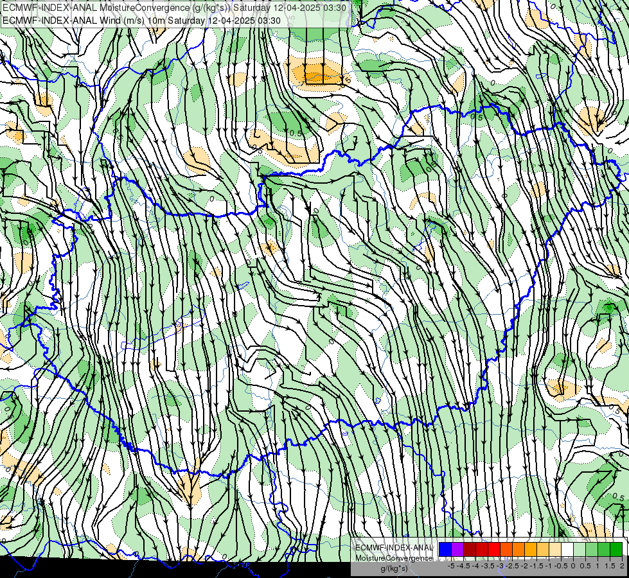Click the palest green swatch between 0 and 0.5
This screenshot has height=578, width=629.
(580, 549)
